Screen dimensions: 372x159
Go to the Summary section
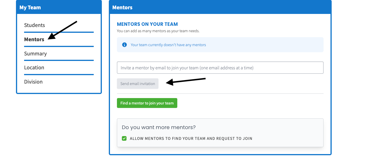tap(35, 54)
